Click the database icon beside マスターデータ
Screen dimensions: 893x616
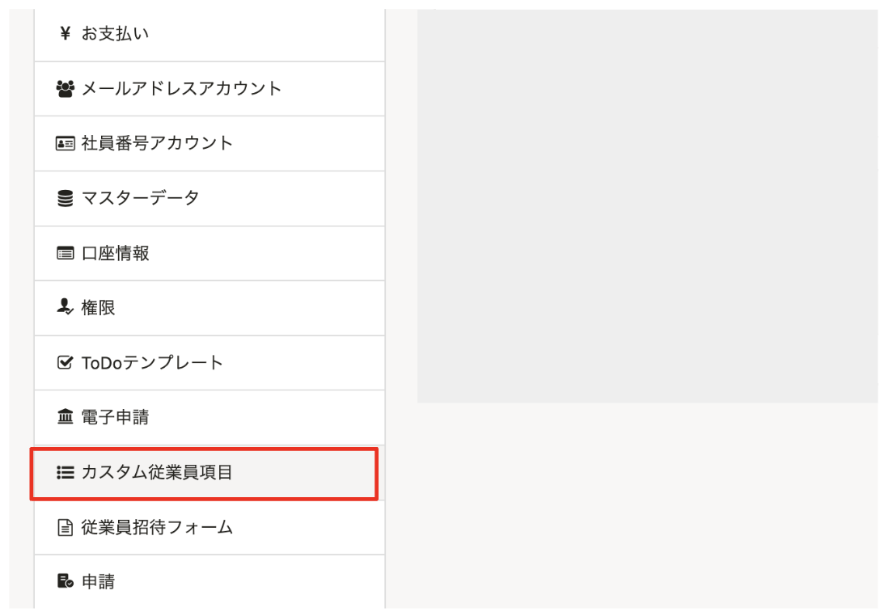[x=66, y=198]
